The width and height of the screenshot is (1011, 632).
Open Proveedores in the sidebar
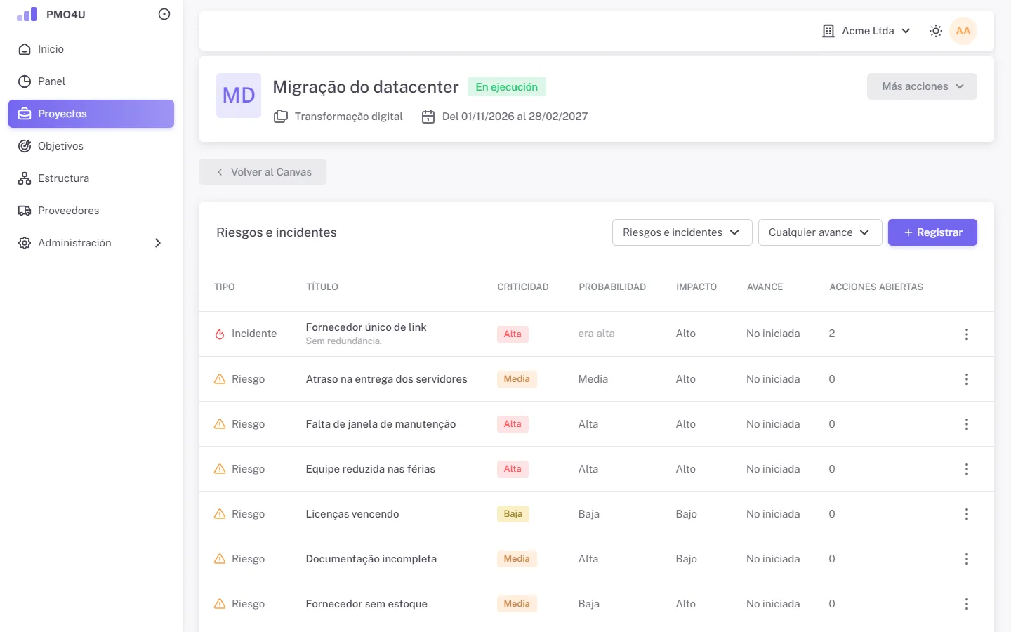pyautogui.click(x=91, y=211)
